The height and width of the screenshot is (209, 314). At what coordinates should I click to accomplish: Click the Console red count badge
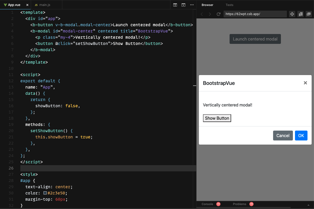218,204
